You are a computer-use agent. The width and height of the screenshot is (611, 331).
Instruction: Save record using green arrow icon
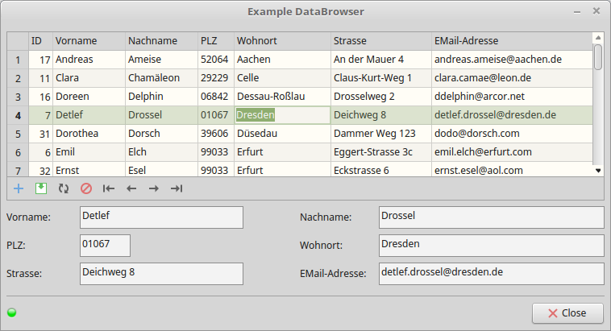[x=41, y=188]
